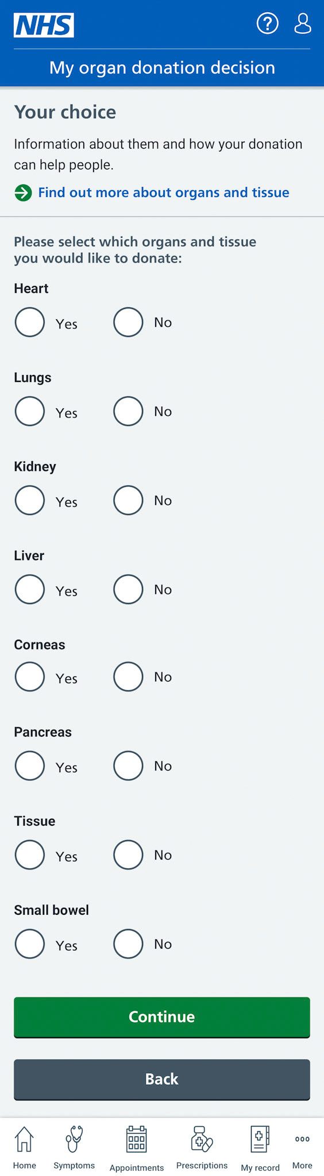This screenshot has height=1176, width=324.
Task: Select No for Lungs donation
Action: point(128,411)
